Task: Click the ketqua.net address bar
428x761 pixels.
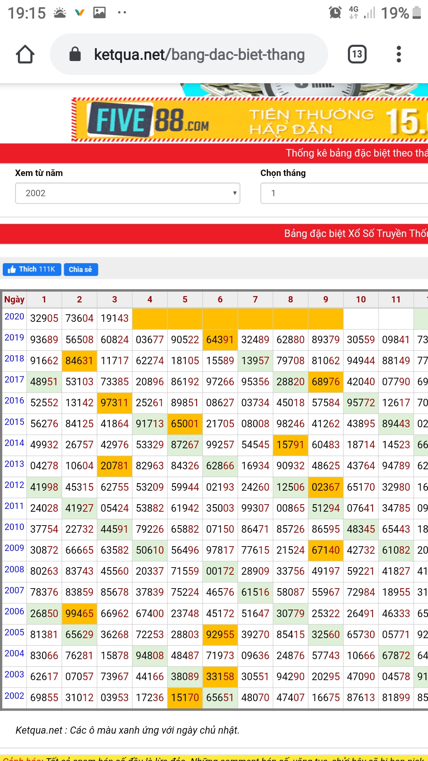Action: 199,54
